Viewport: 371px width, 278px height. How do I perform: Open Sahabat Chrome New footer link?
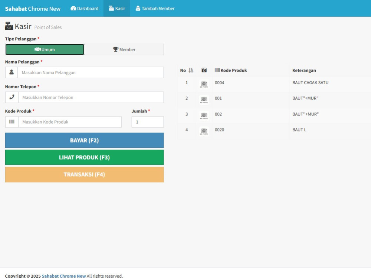[64, 276]
